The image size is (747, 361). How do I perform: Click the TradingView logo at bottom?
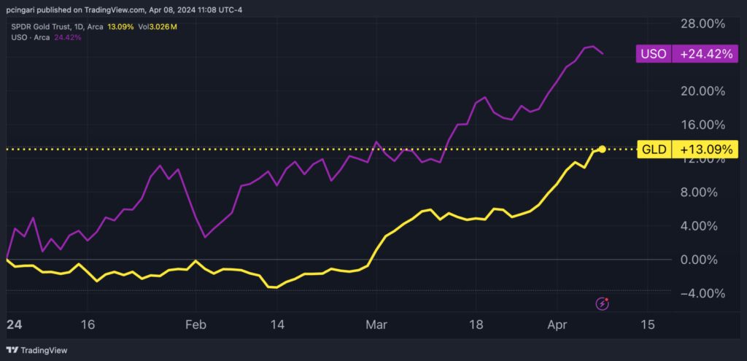[37, 351]
